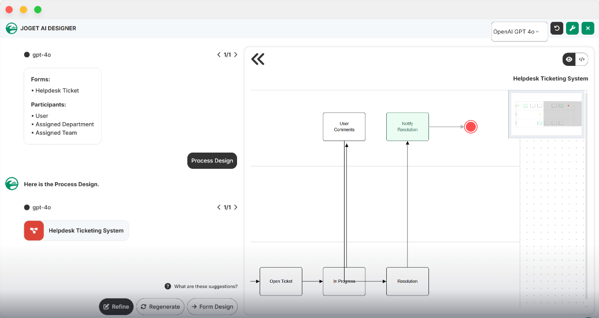Proceed to Form Design
The image size is (599, 318).
tap(212, 306)
